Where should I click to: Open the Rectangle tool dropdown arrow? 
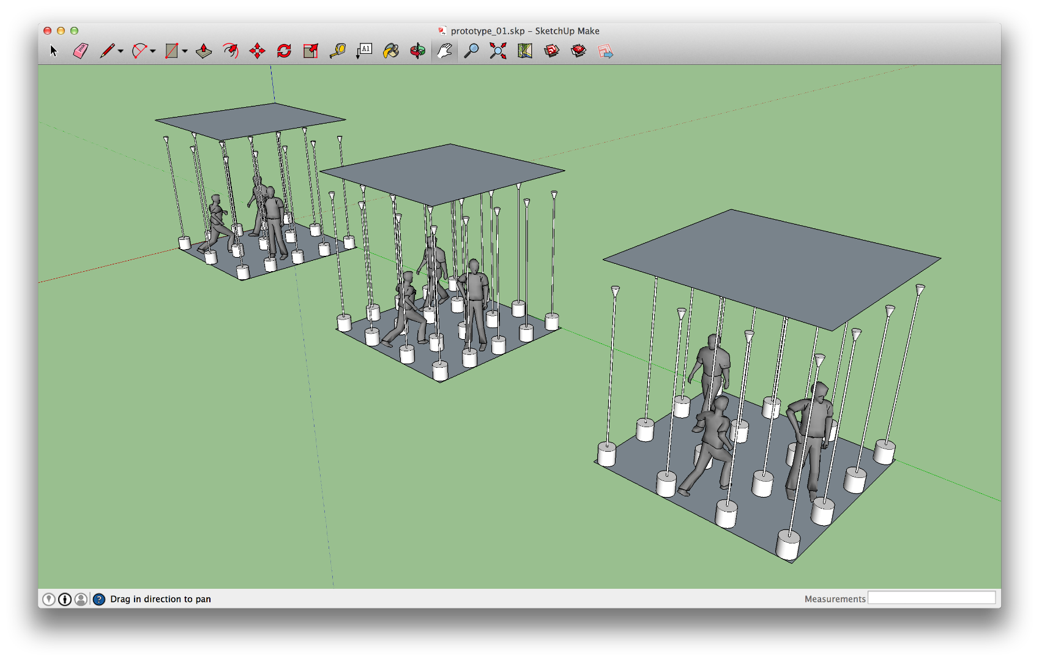(x=185, y=51)
